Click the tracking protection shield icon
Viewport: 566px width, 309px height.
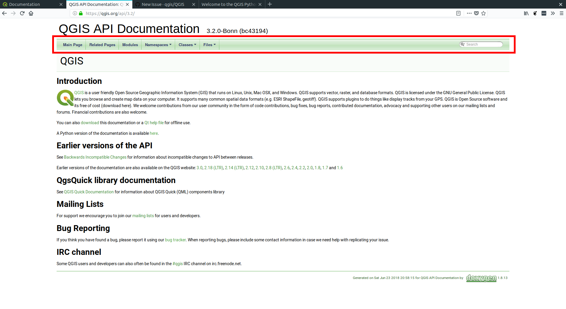pos(476,13)
